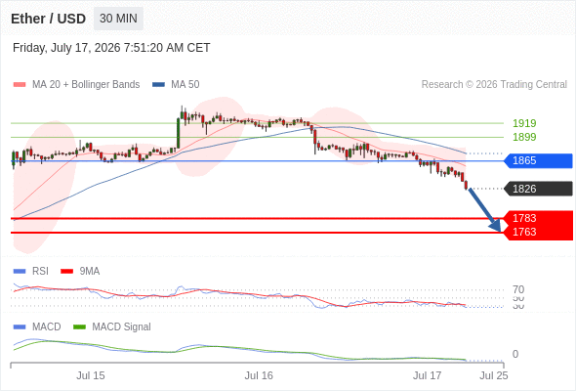Click the 9MA red legend swatch
The width and height of the screenshot is (576, 391).
pos(66,272)
